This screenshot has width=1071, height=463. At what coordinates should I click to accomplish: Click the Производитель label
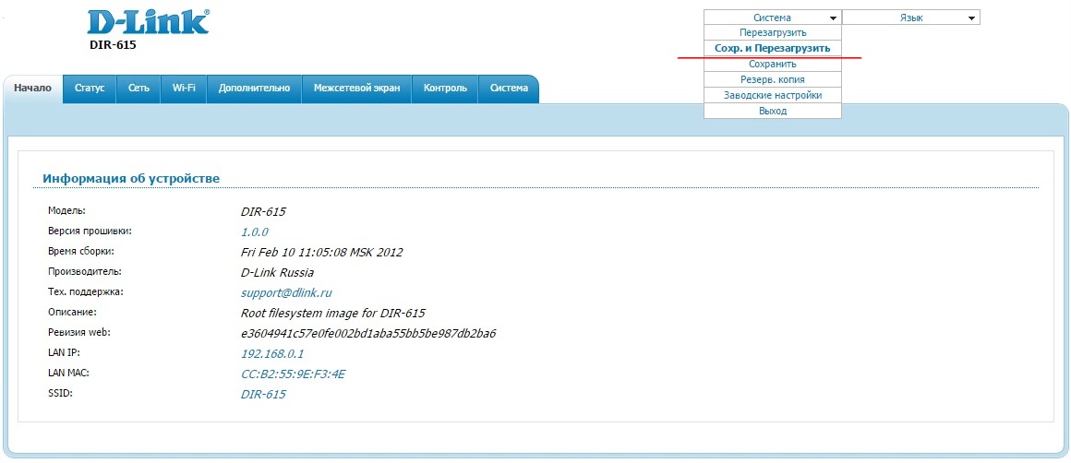point(85,272)
